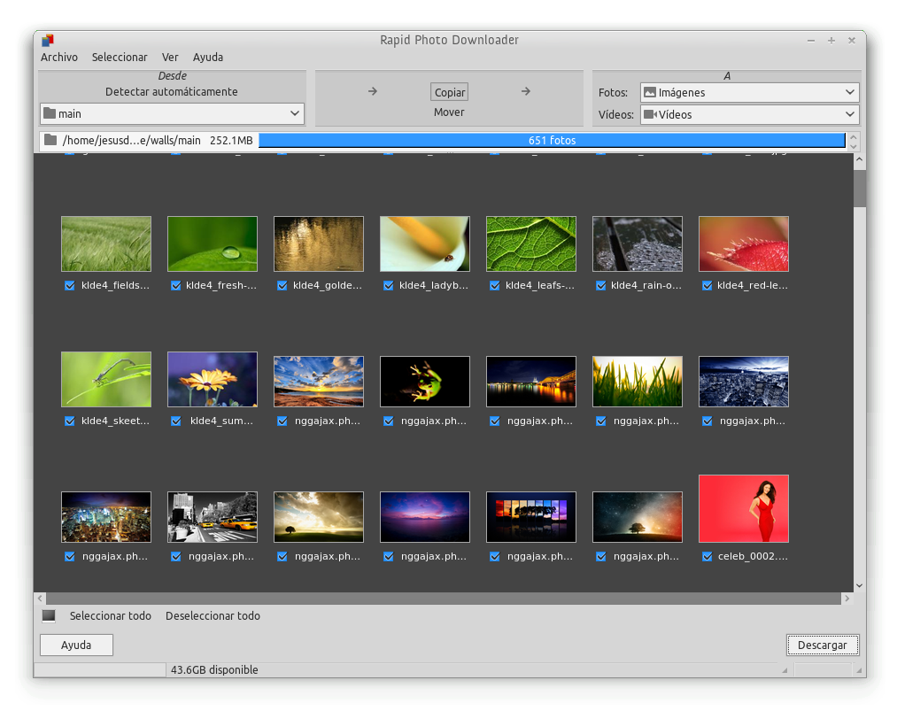Open the Vídeos destination dropdown

tap(849, 113)
